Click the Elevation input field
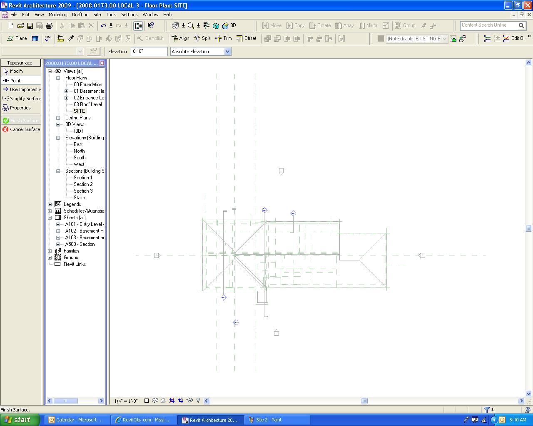The image size is (533, 426). (149, 52)
